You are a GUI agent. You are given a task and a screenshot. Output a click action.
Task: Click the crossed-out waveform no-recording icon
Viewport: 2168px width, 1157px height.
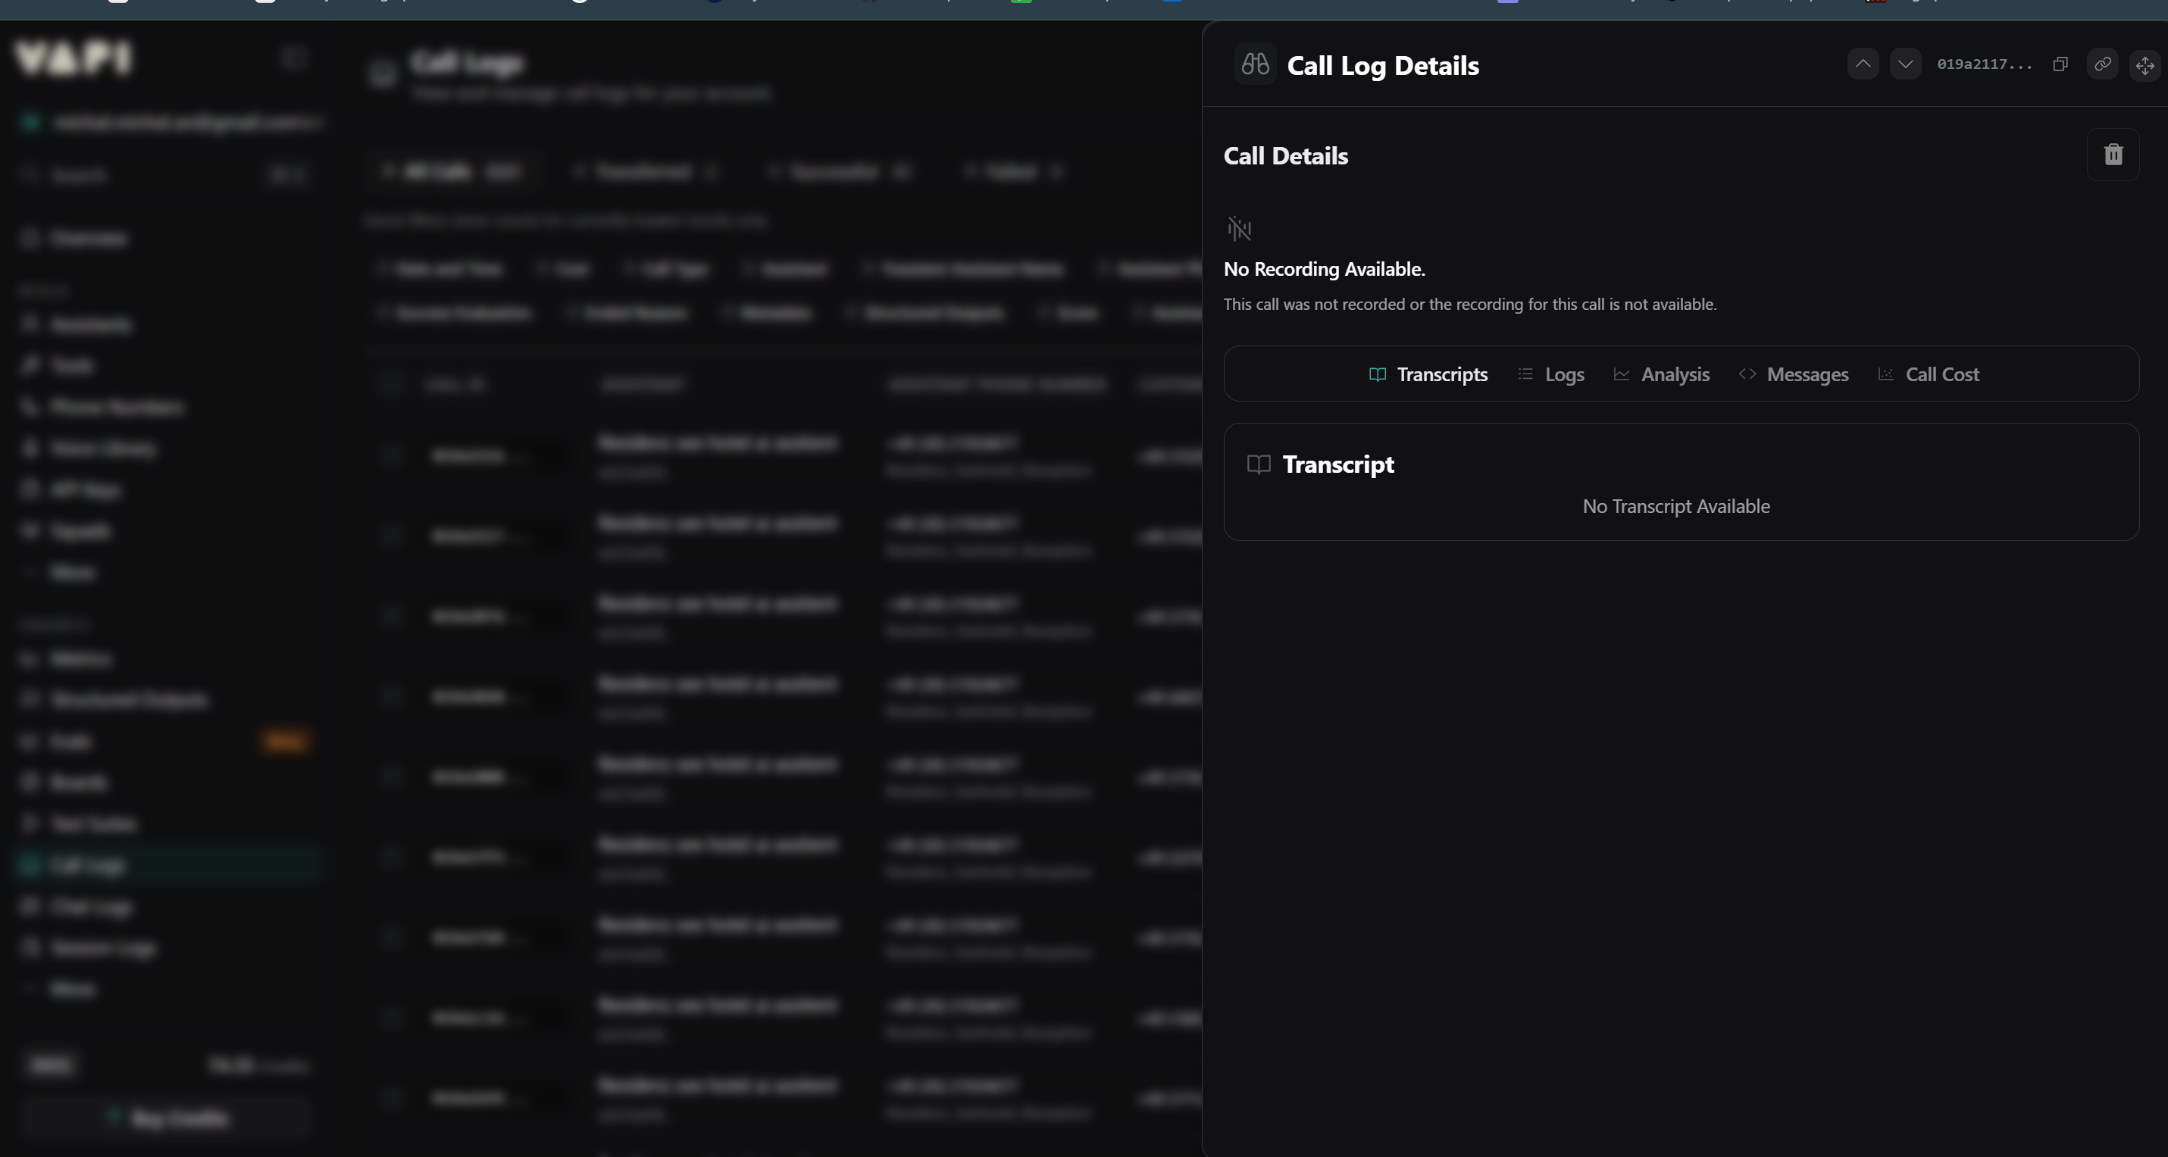(x=1239, y=228)
